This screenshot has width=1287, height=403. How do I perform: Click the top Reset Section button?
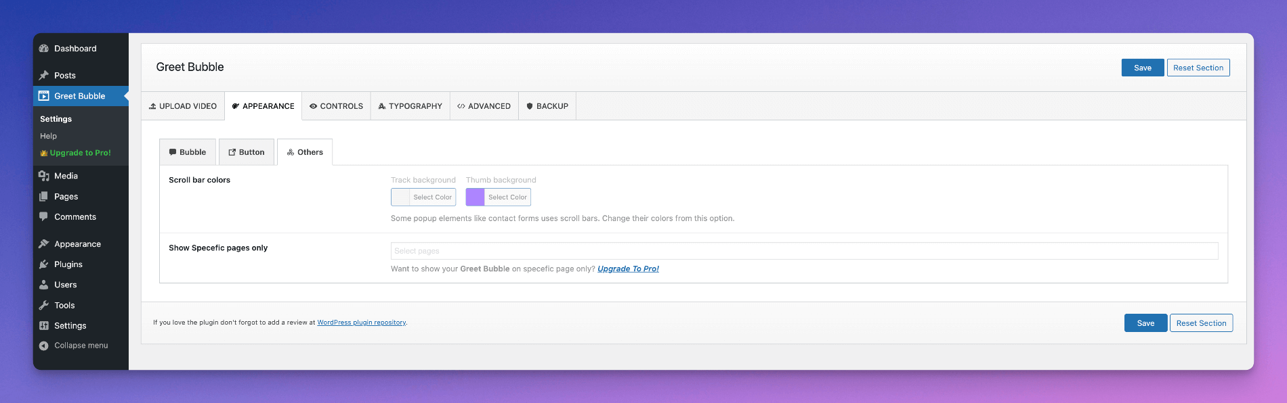pos(1198,68)
